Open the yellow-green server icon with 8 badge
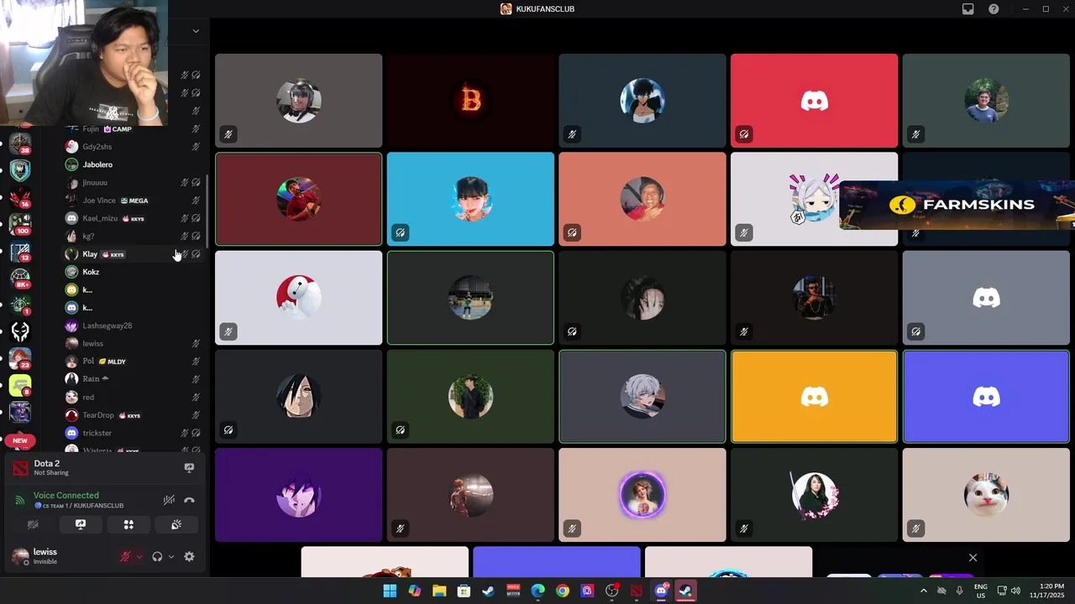 tap(20, 385)
